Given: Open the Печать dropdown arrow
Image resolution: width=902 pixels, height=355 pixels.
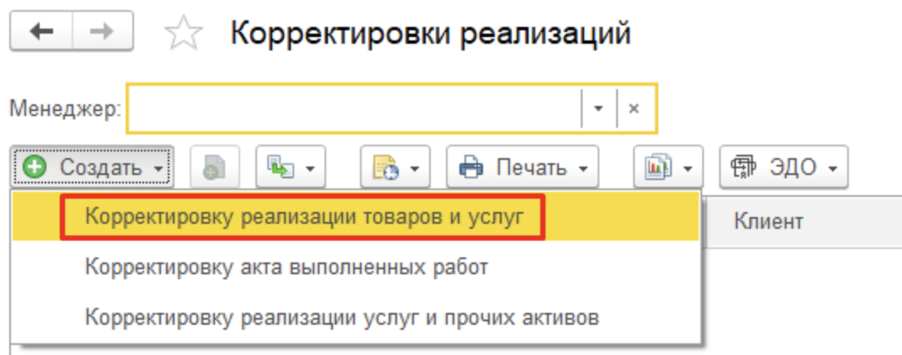Looking at the screenshot, I should (x=582, y=168).
